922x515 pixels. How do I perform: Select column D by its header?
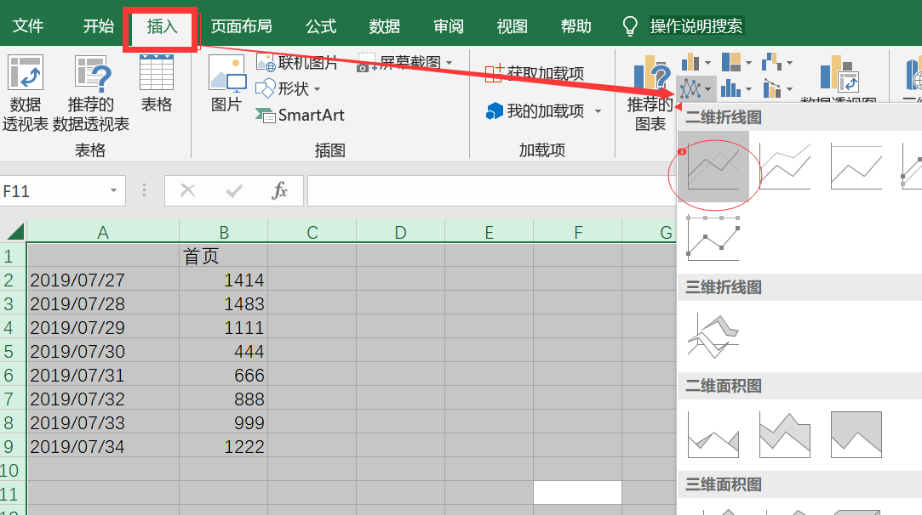pyautogui.click(x=400, y=232)
